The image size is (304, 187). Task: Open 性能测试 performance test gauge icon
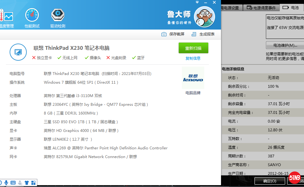tap(32, 16)
